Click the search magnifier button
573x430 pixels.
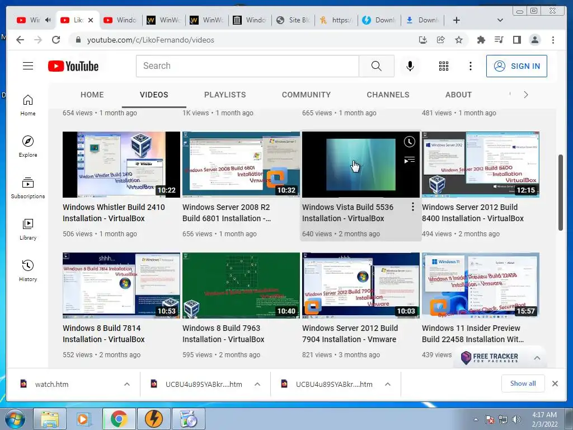[x=377, y=66]
